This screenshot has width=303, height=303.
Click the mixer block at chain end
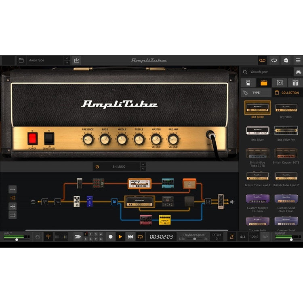[x=208, y=202]
